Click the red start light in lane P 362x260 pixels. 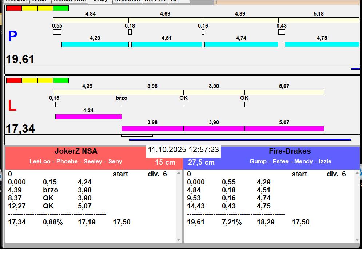[14, 8]
